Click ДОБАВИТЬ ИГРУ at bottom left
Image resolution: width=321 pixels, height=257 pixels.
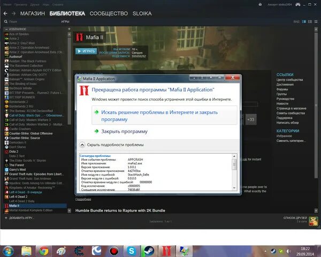coord(19,218)
